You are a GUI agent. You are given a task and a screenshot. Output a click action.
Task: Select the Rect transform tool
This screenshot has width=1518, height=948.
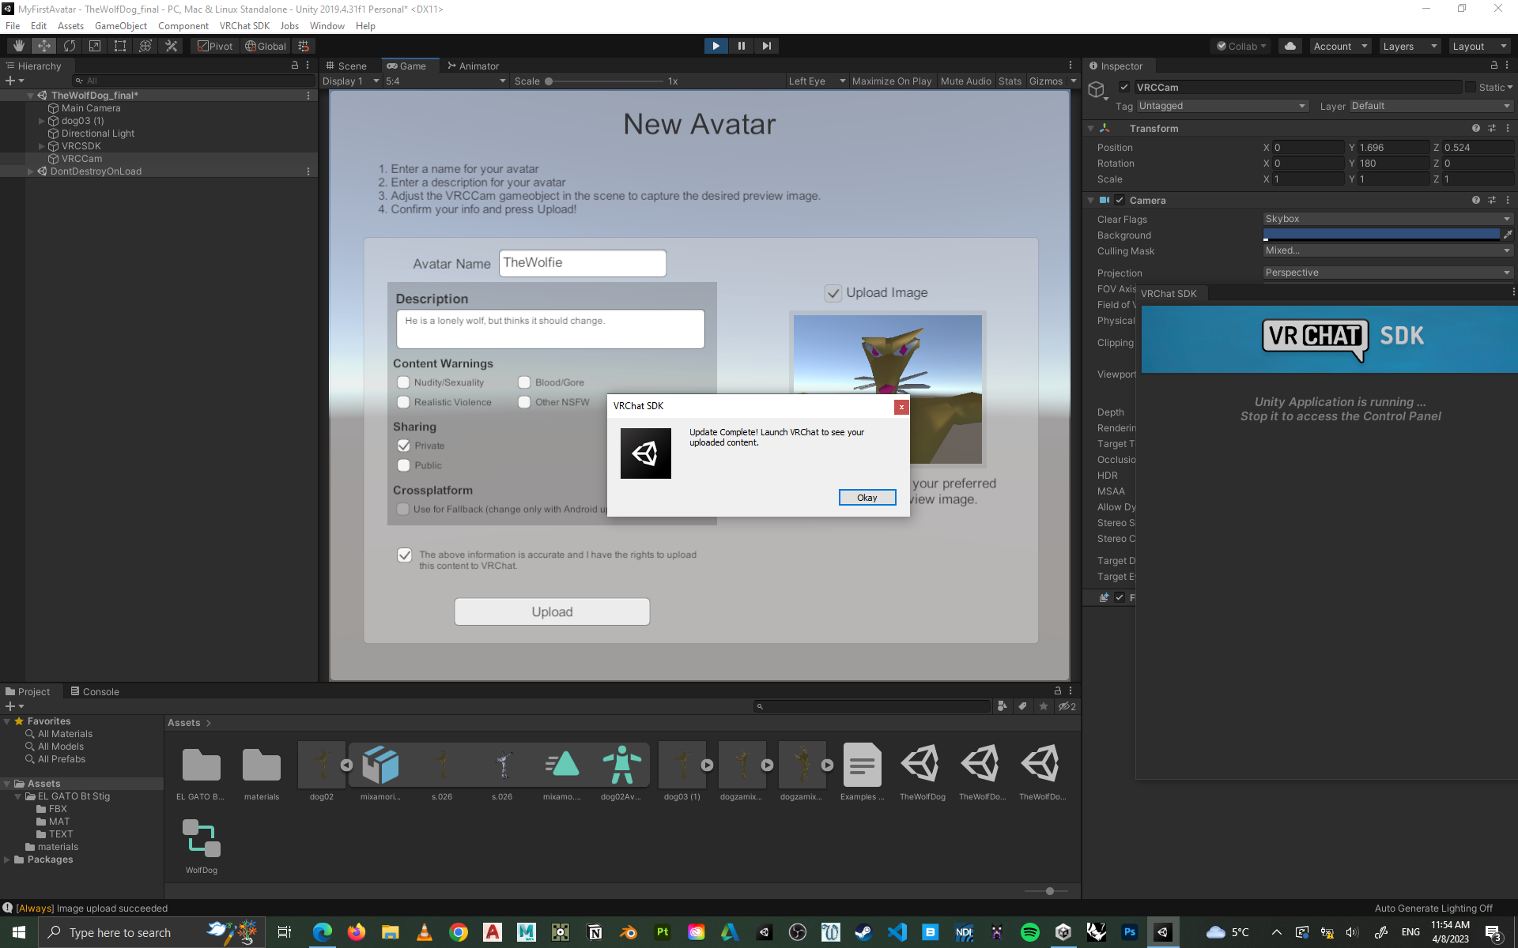(x=120, y=46)
